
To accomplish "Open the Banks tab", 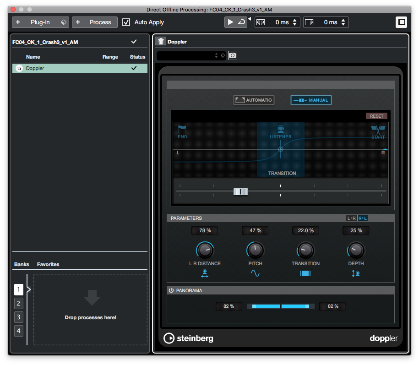I will (22, 264).
